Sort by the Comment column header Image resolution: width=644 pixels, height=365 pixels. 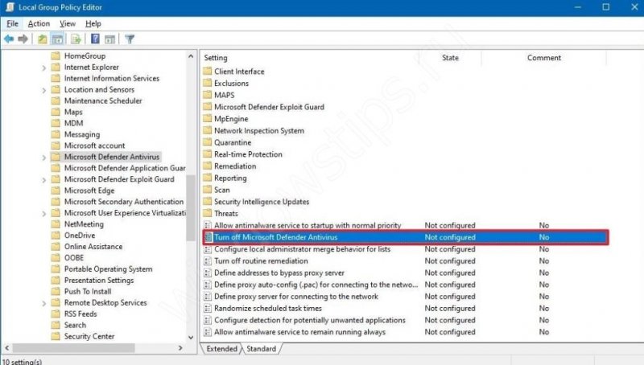pyautogui.click(x=544, y=58)
